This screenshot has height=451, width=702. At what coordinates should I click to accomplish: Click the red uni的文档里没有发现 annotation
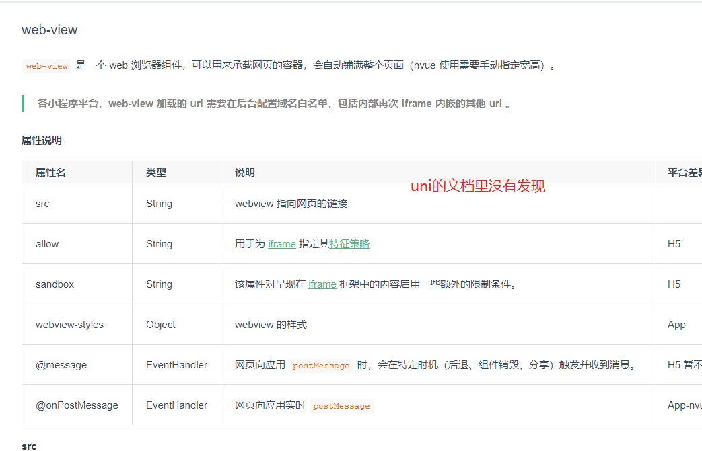[477, 187]
